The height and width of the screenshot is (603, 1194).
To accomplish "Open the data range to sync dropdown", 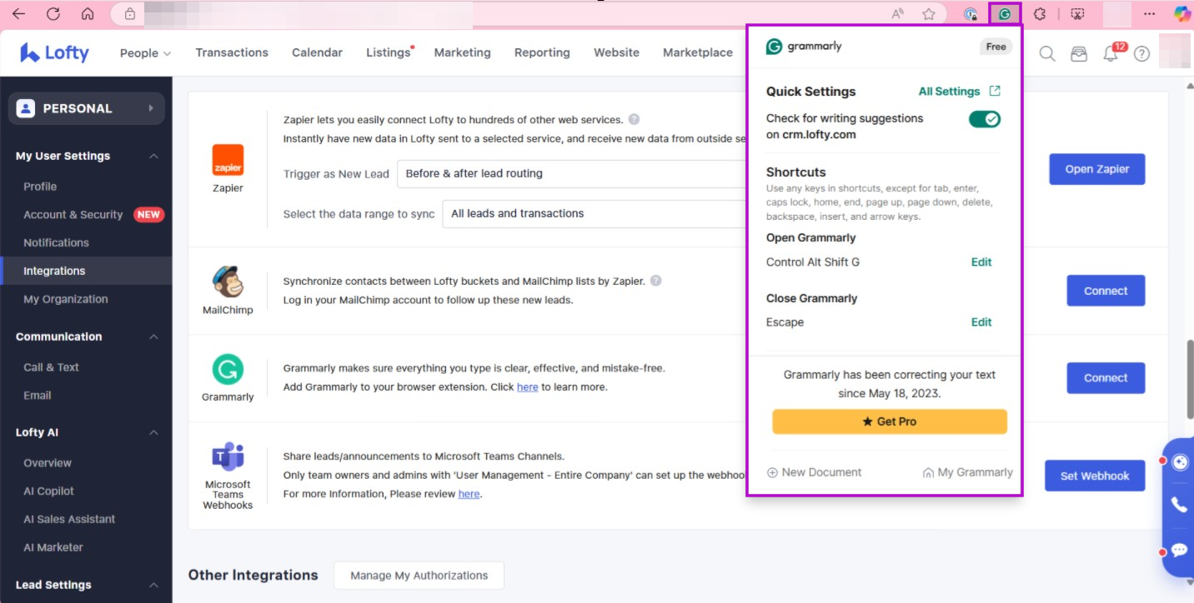I will coord(594,213).
